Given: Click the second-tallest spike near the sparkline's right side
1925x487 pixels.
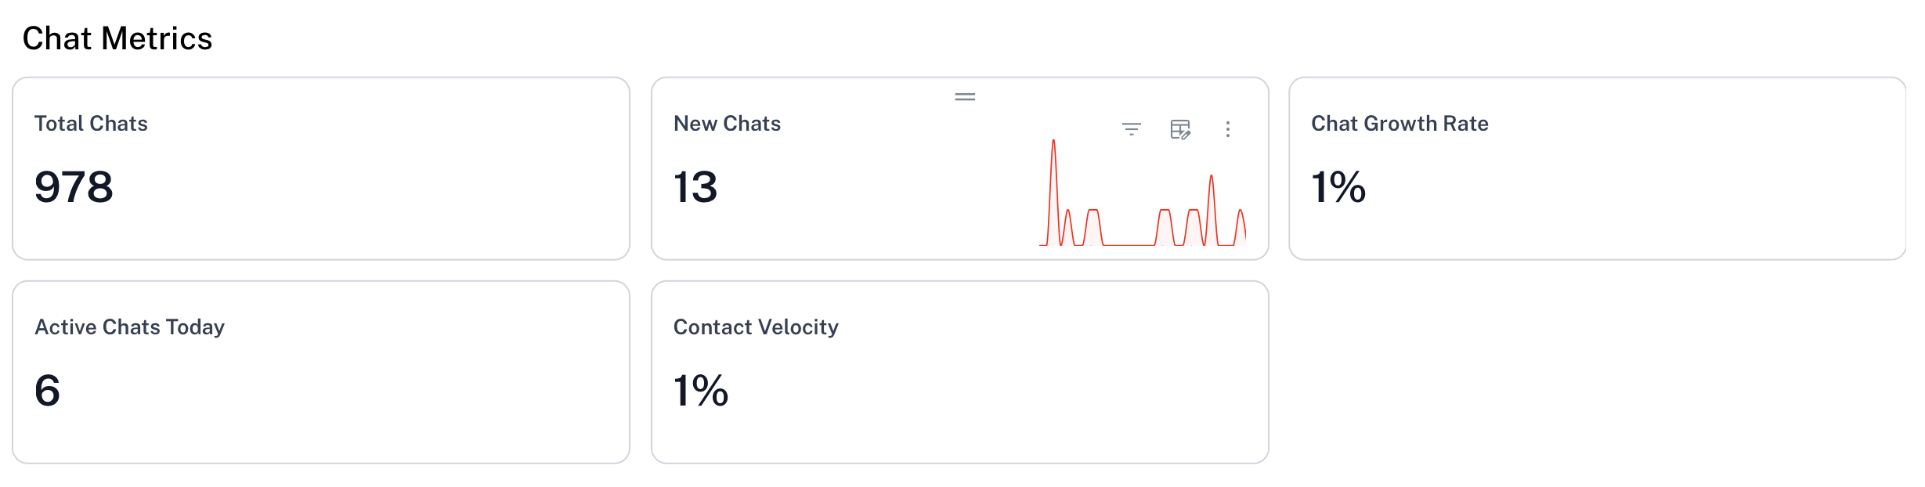Looking at the screenshot, I should tap(1211, 178).
